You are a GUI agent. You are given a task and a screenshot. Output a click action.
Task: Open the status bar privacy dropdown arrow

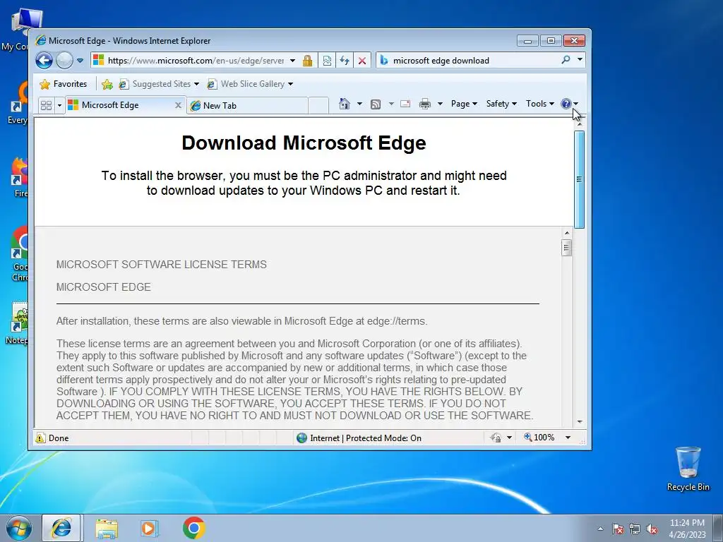point(509,438)
